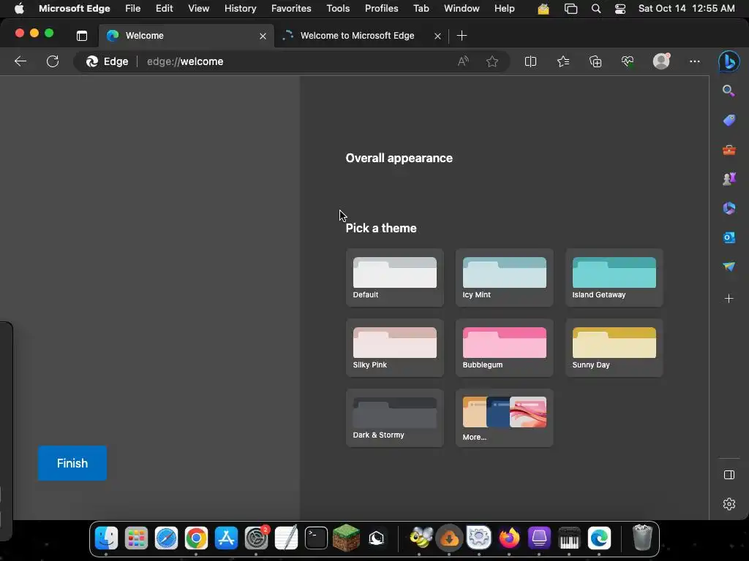Open Finder from the Dock

pos(106,538)
